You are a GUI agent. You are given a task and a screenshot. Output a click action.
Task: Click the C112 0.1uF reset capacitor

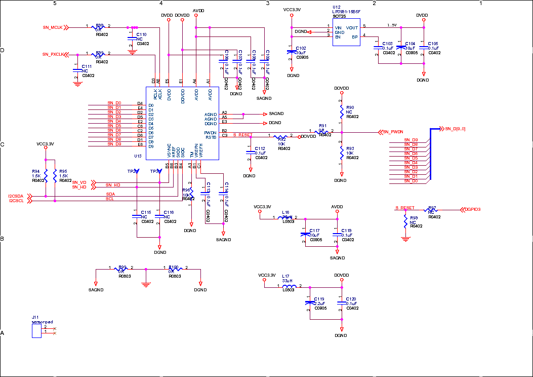(249, 152)
